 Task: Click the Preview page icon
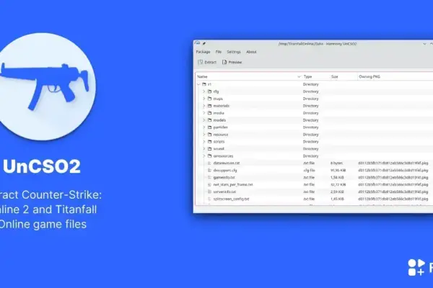(x=224, y=63)
